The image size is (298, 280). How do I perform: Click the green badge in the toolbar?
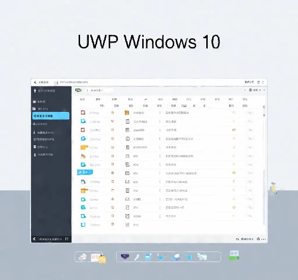tap(78, 90)
